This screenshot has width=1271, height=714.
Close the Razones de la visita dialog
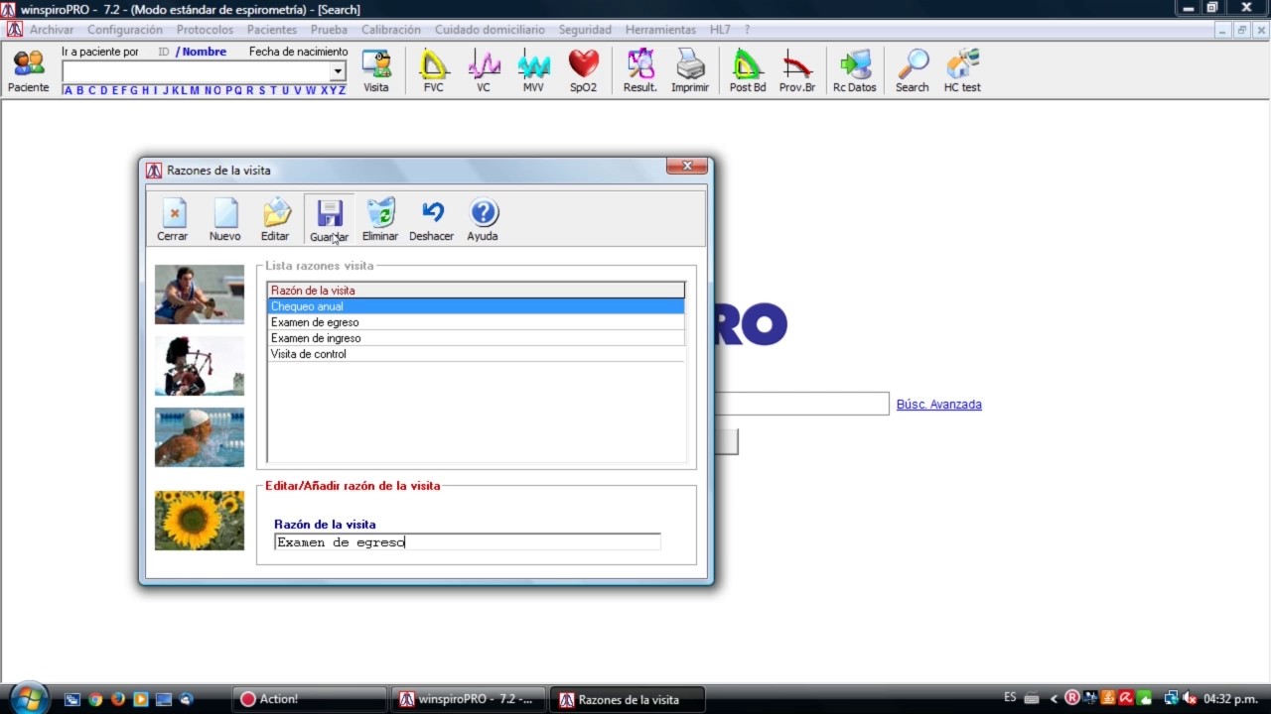686,166
